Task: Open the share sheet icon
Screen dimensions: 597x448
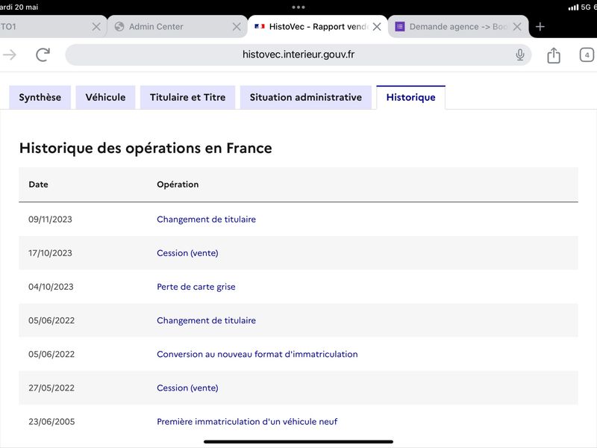Action: pos(554,55)
